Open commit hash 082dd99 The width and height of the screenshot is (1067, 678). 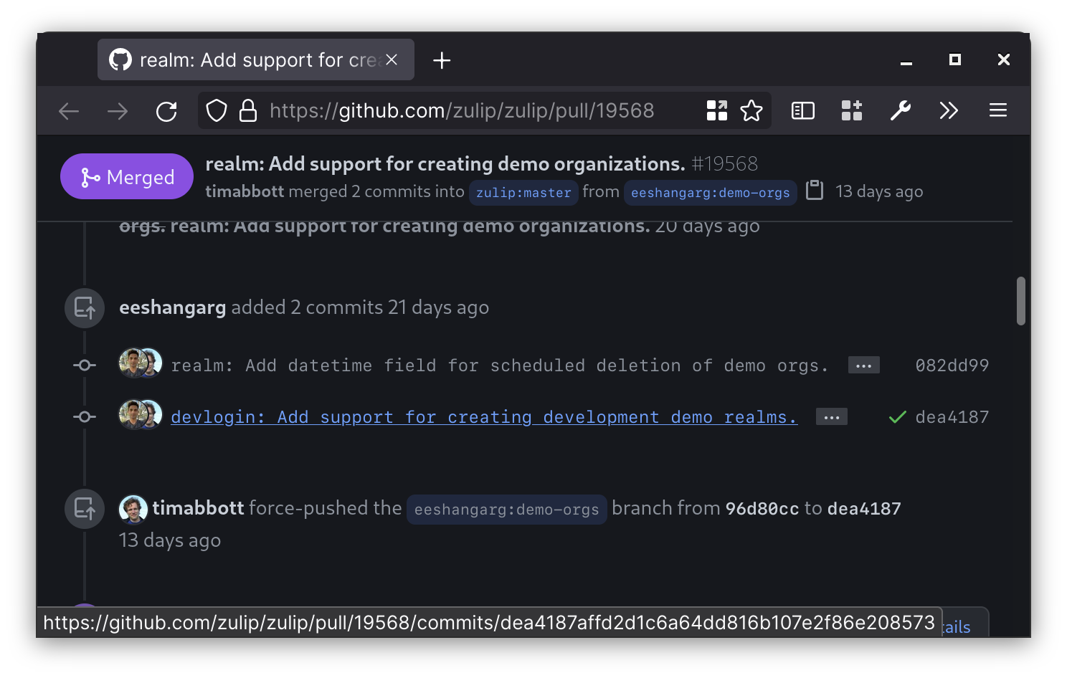click(952, 366)
